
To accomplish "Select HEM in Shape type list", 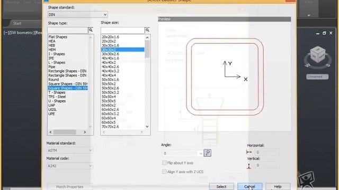I will [x=52, y=50].
